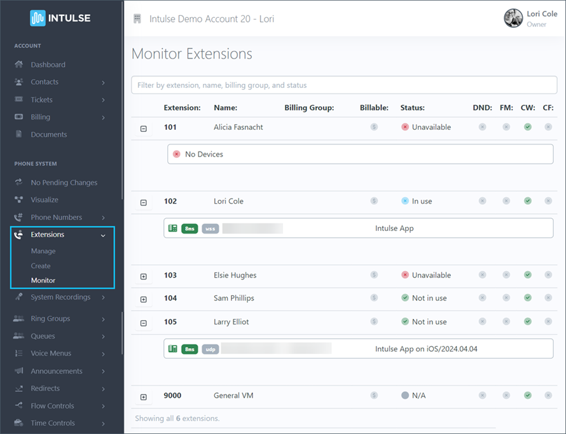Screen dimensions: 566x434
Task: Expand extension 103 Elsie Hughes row
Action: tap(143, 277)
